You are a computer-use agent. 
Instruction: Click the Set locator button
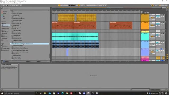142,12
